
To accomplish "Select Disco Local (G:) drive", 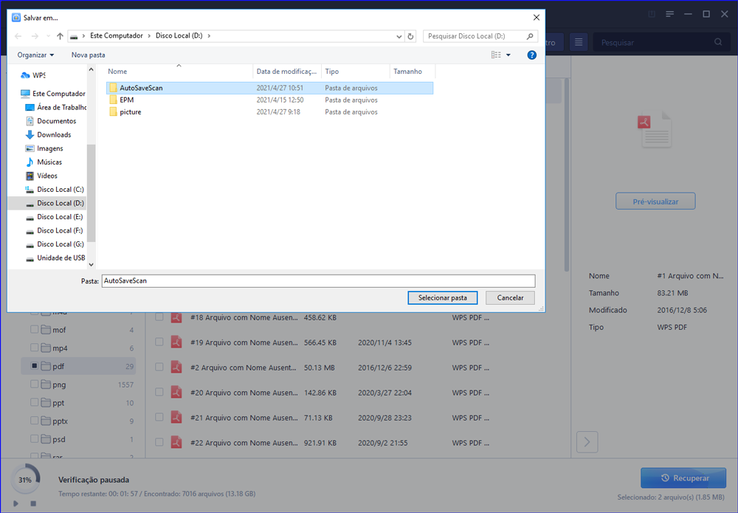I will point(55,244).
